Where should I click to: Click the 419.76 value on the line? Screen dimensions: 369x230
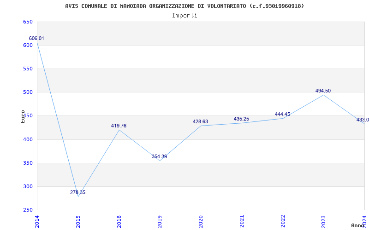119,126
